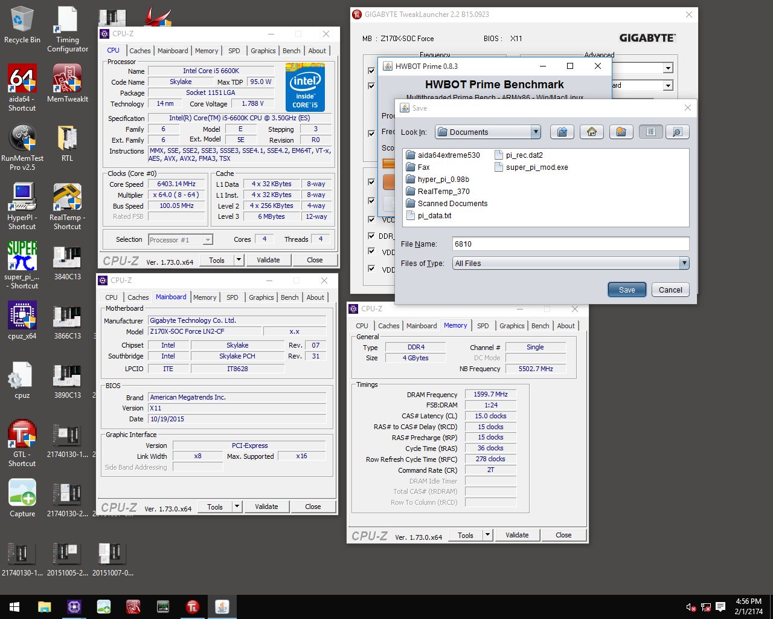
Task: Open File Explorer from taskbar
Action: point(45,607)
